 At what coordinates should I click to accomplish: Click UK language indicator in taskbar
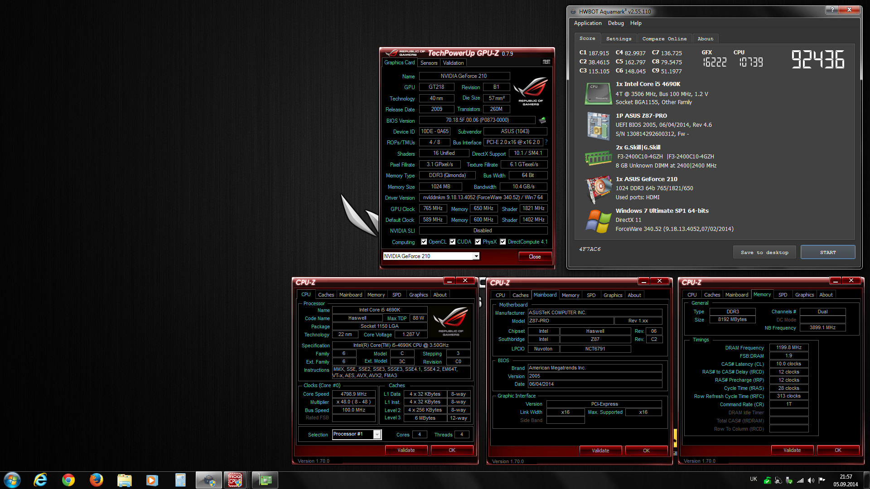pyautogui.click(x=753, y=479)
